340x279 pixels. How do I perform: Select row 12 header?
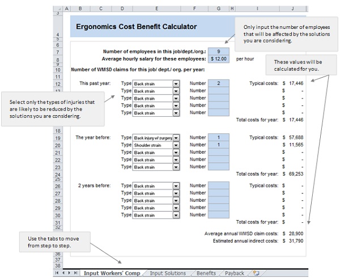(x=58, y=84)
